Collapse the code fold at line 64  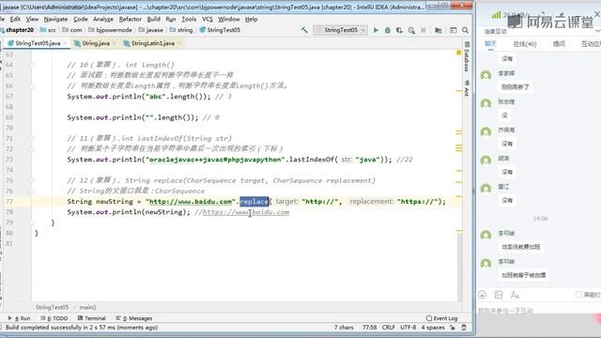(32, 65)
